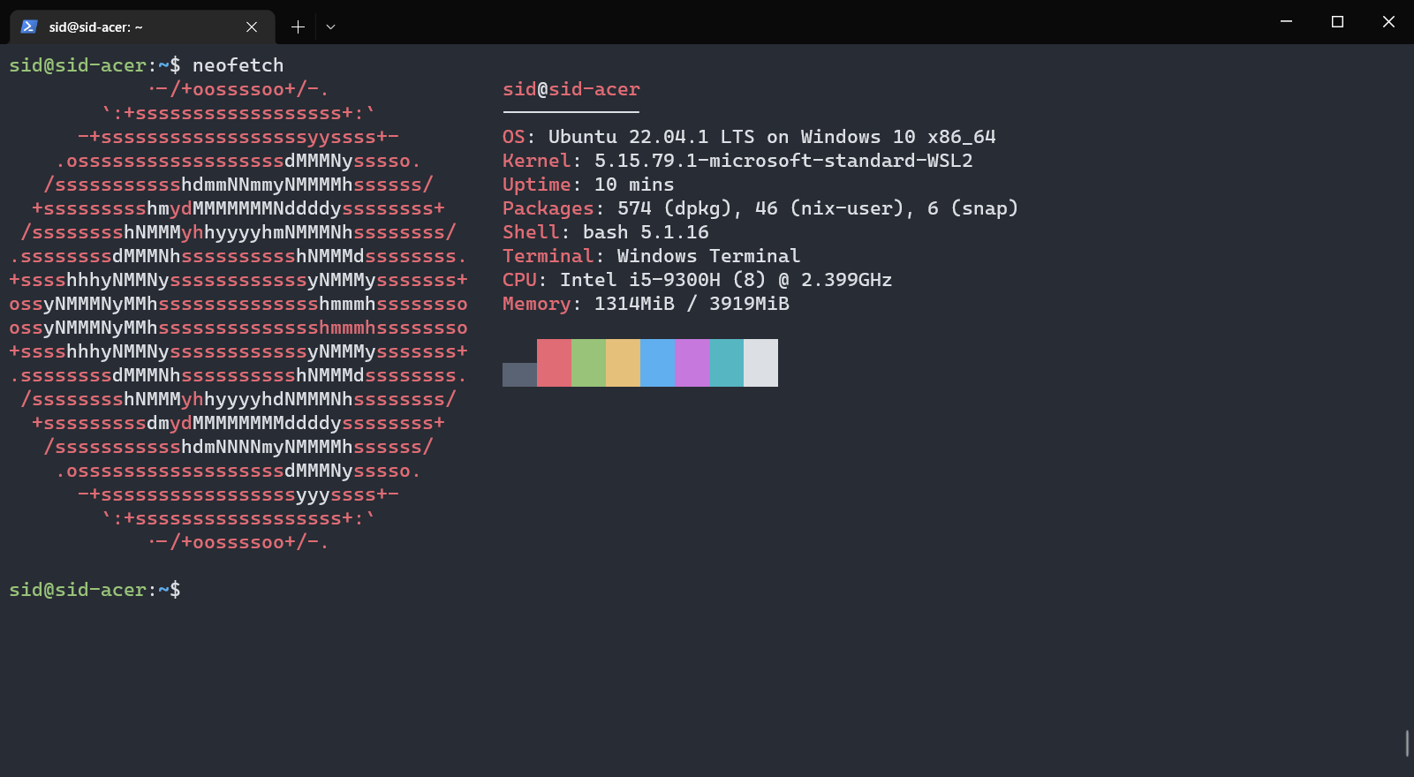Click the Uptime value '10 mins'
Image resolution: width=1414 pixels, height=777 pixels.
click(x=634, y=185)
